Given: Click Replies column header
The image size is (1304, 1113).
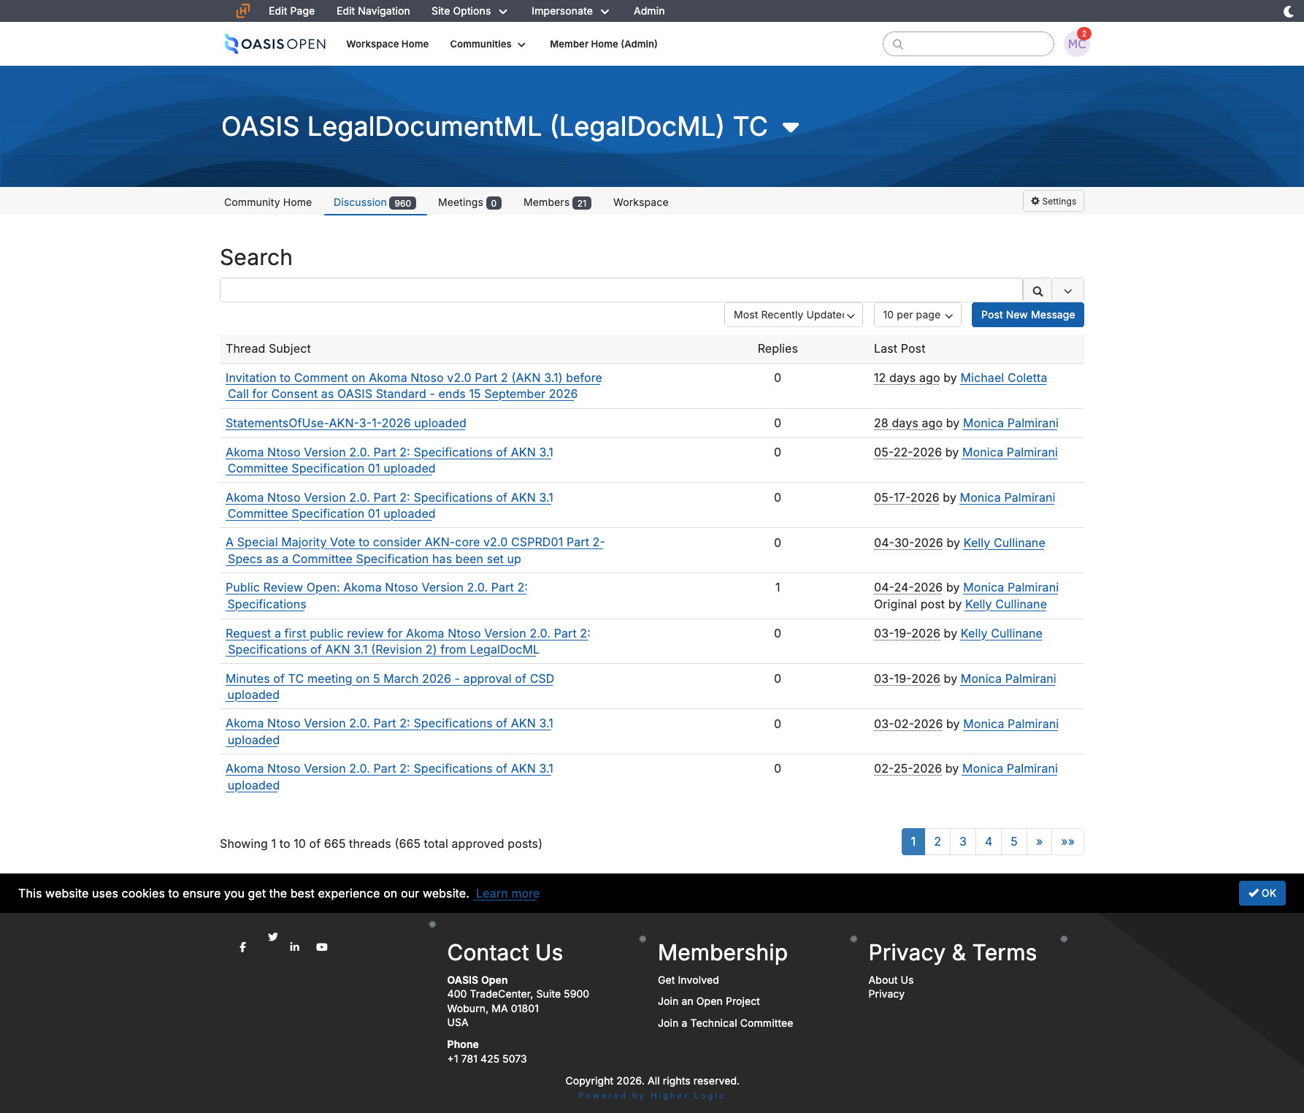Looking at the screenshot, I should 778,348.
